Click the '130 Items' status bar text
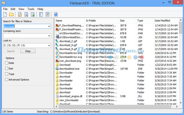184x115 pixels. pyautogui.click(x=8, y=112)
